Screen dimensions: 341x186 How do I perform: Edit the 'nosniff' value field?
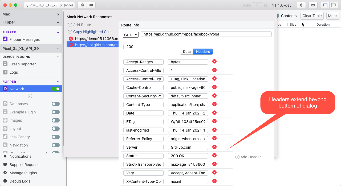pos(188,181)
